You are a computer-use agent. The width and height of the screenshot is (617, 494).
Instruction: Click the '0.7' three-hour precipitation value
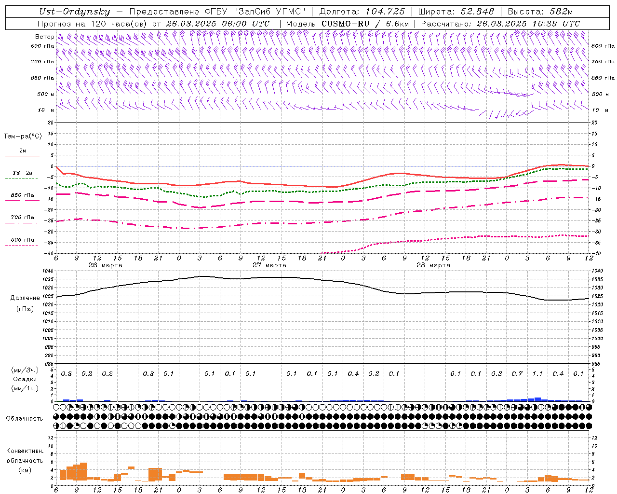[517, 374]
